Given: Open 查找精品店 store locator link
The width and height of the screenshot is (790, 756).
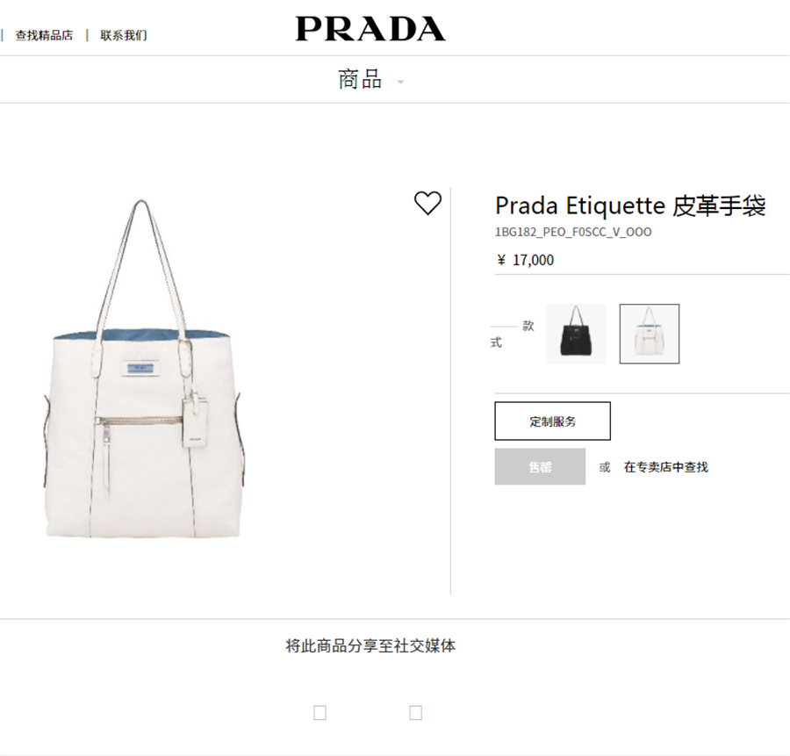Looking at the screenshot, I should coord(45,35).
